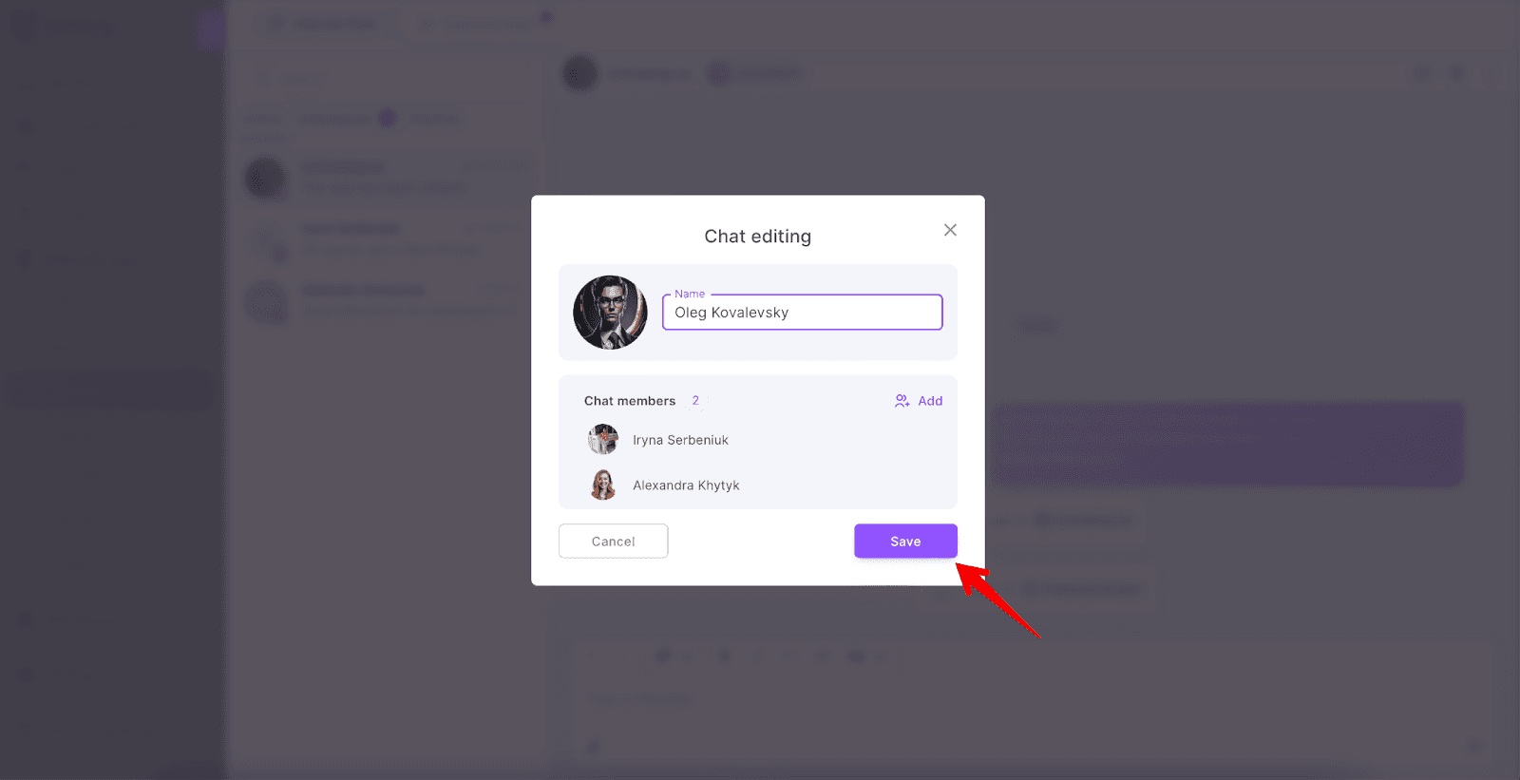Image resolution: width=1520 pixels, height=780 pixels.
Task: Select Iryna Serbeniuk's avatar in members
Action: coord(603,440)
